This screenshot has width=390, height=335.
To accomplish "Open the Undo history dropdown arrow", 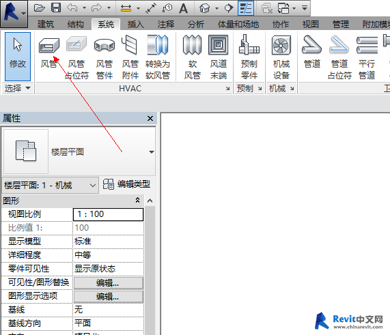I will tap(84, 8).
